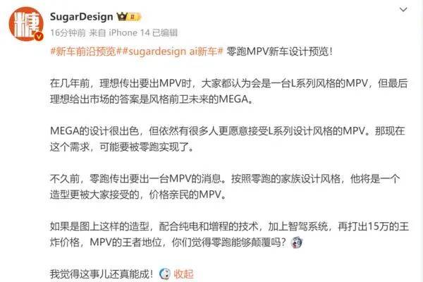
Task: Click the paragraph starting 如果是图上这样的造型
Action: [229, 234]
